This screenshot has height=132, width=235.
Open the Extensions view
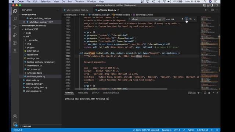coord(15,43)
